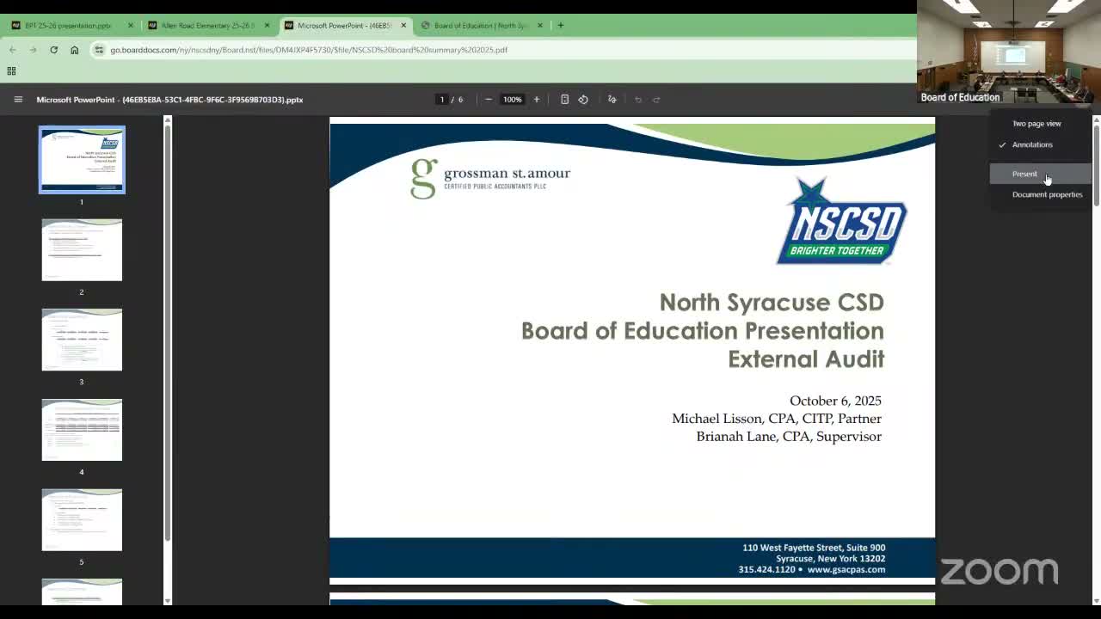
Task: Open the browser home page
Action: point(74,50)
